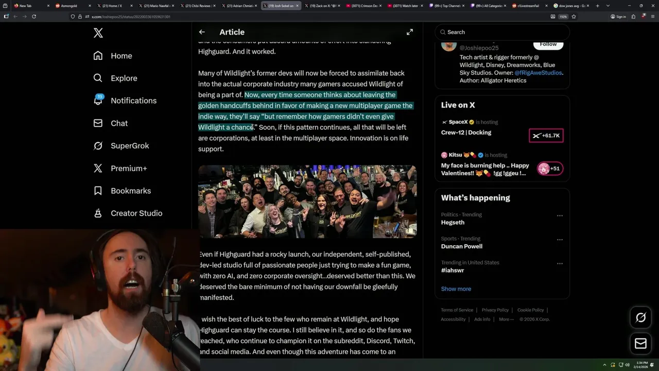
Task: Click the browser reload button
Action: coord(34,16)
